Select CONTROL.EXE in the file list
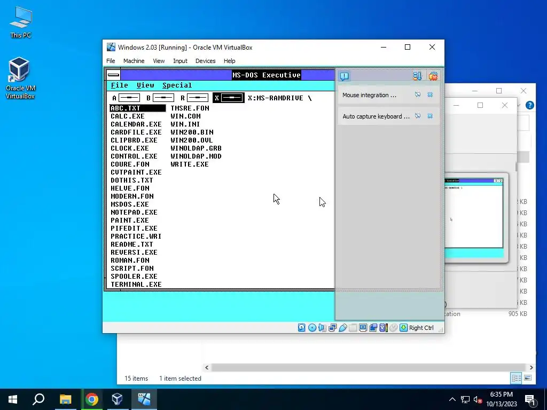The height and width of the screenshot is (410, 547). (x=134, y=156)
